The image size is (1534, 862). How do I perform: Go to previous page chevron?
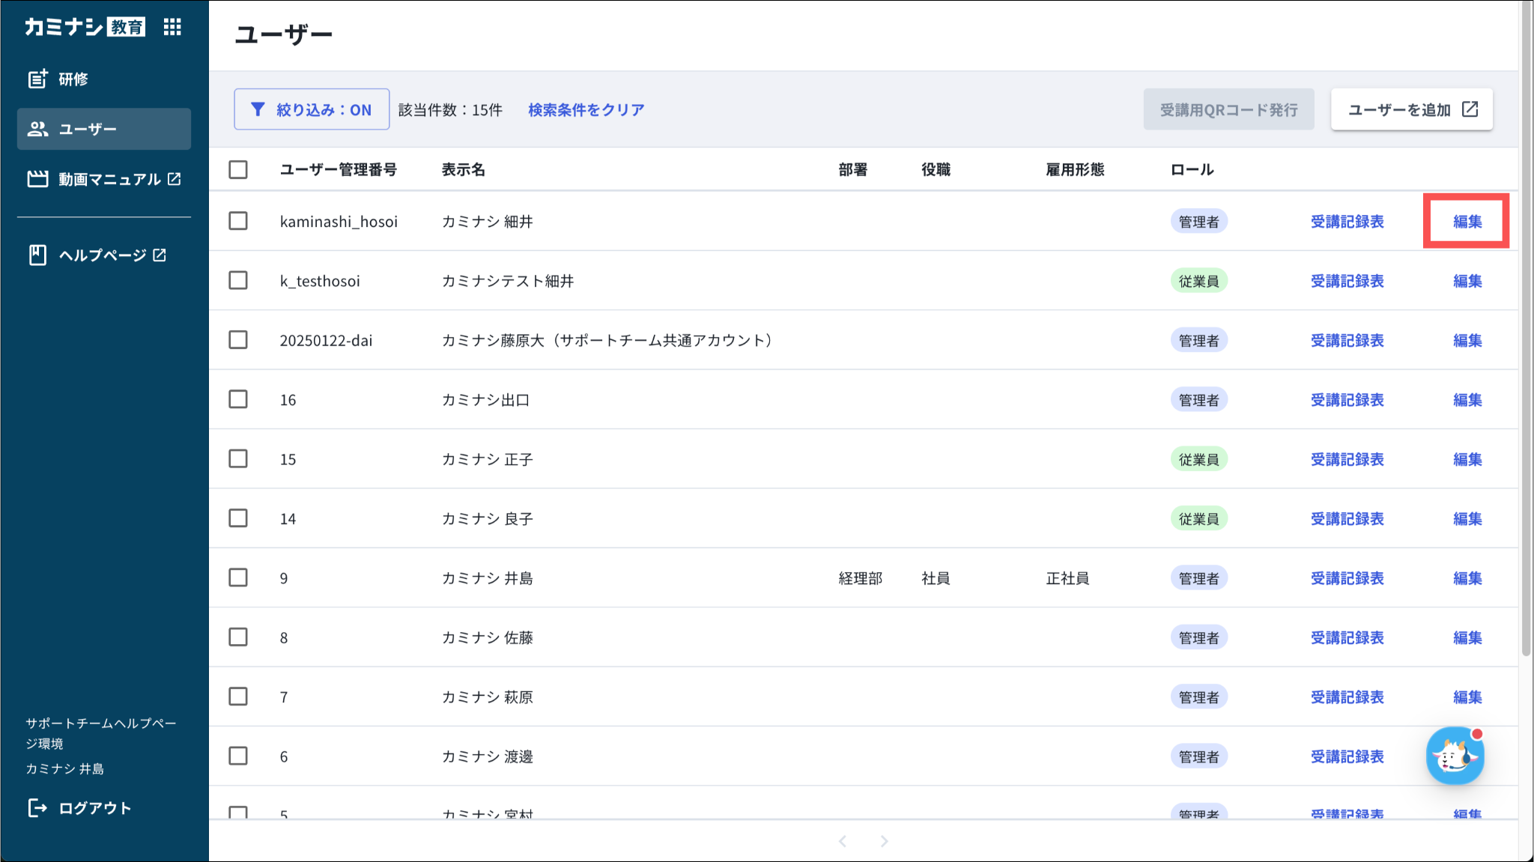[x=843, y=841]
